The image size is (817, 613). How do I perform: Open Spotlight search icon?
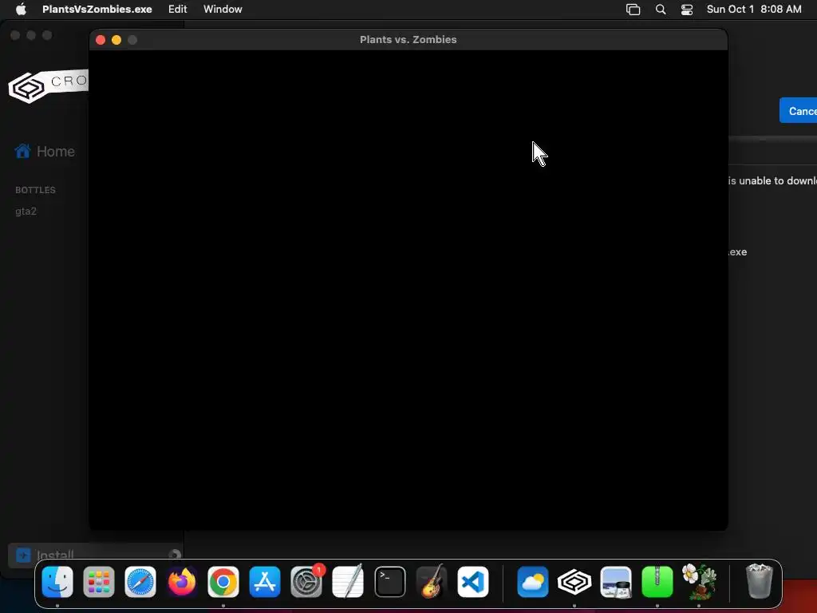point(660,10)
